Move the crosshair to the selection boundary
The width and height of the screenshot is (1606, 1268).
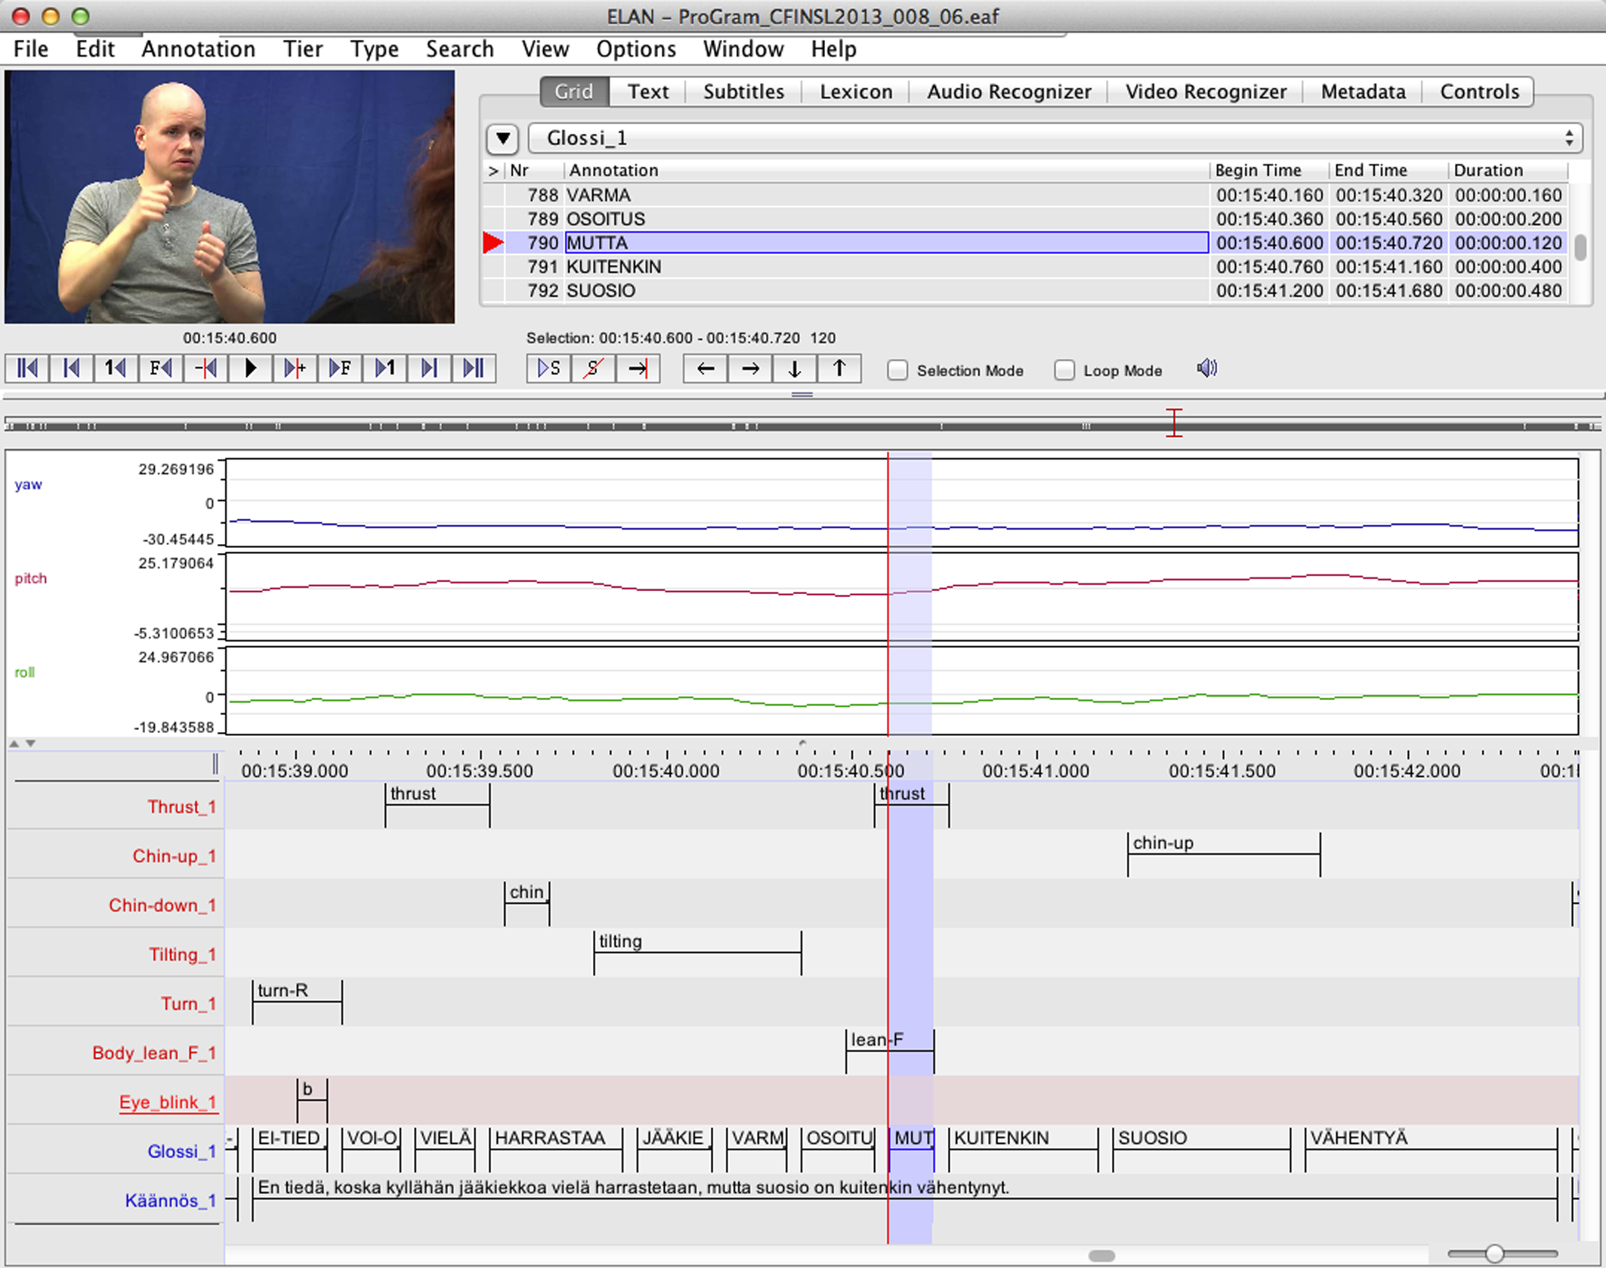click(638, 369)
